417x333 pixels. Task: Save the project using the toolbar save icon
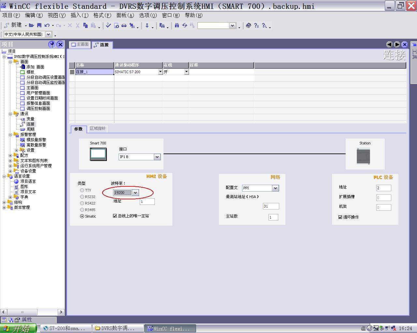[x=39, y=25]
